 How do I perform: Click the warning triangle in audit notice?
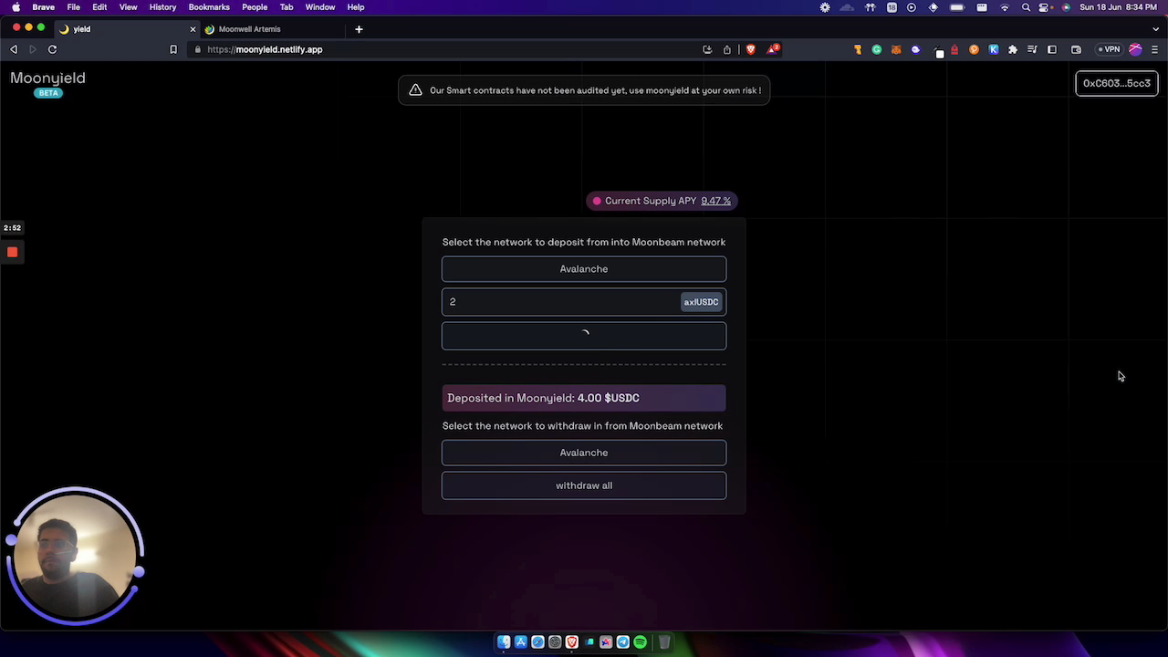click(415, 90)
